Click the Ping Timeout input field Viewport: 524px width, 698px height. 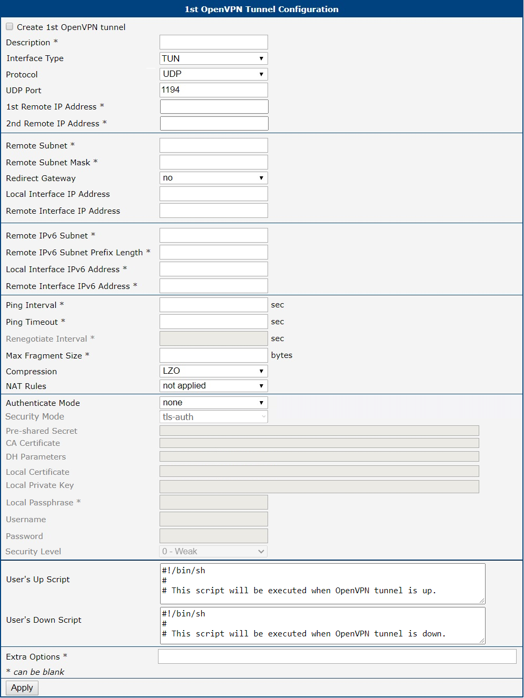point(214,322)
